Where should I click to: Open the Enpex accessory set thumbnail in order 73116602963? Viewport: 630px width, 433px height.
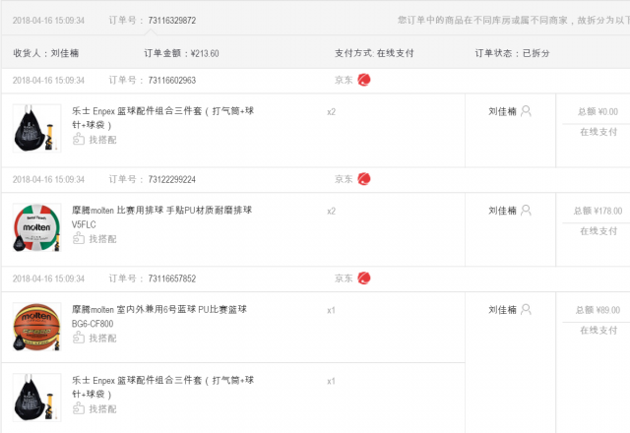pyautogui.click(x=37, y=128)
